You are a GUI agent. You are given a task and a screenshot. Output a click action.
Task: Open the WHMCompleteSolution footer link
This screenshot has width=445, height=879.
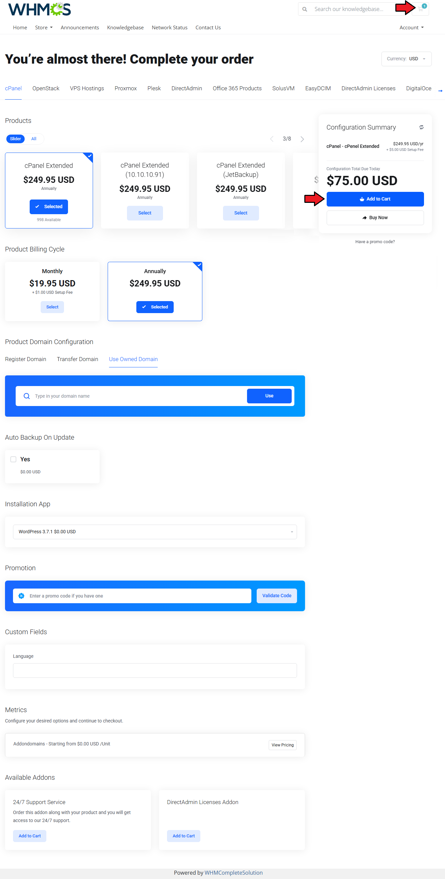[234, 873]
